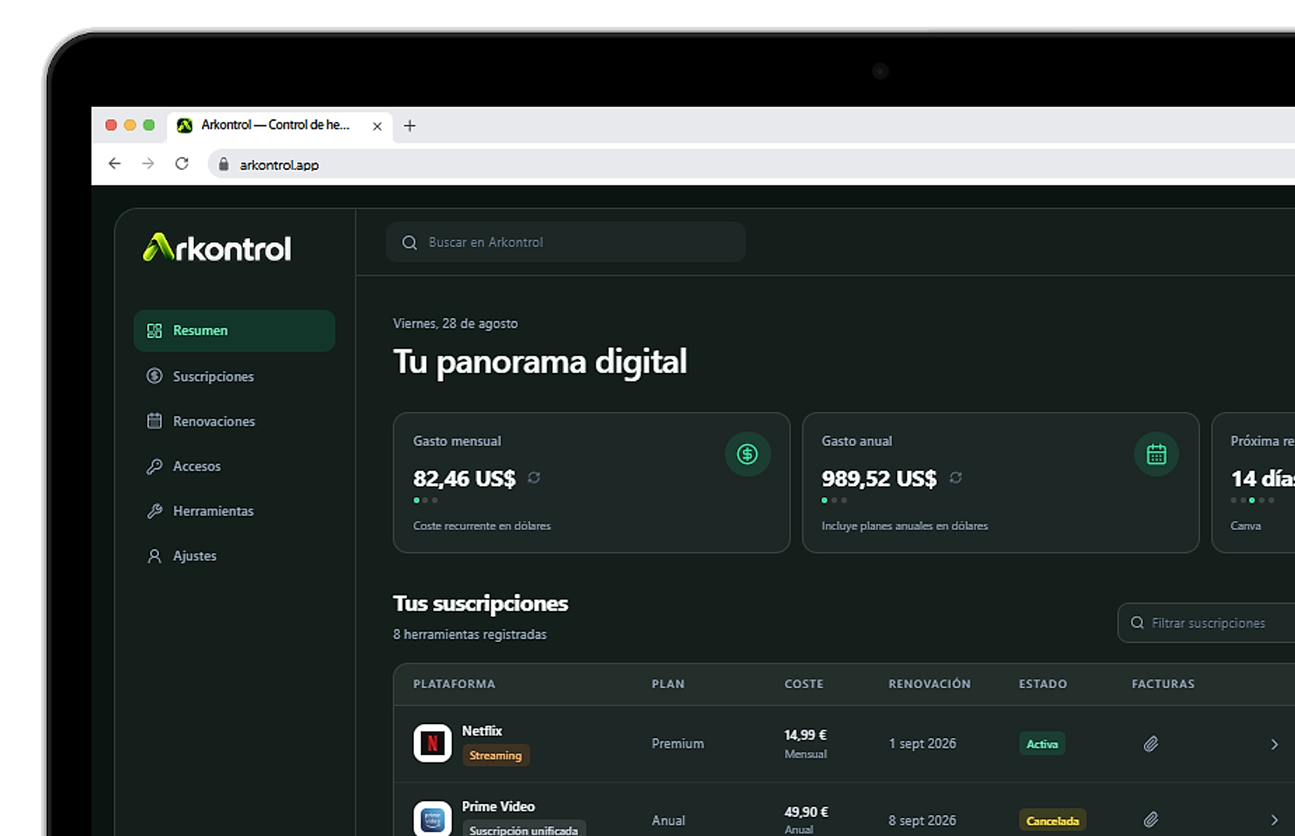The height and width of the screenshot is (836, 1295).
Task: Click the Activa status badge
Action: coord(1042,744)
